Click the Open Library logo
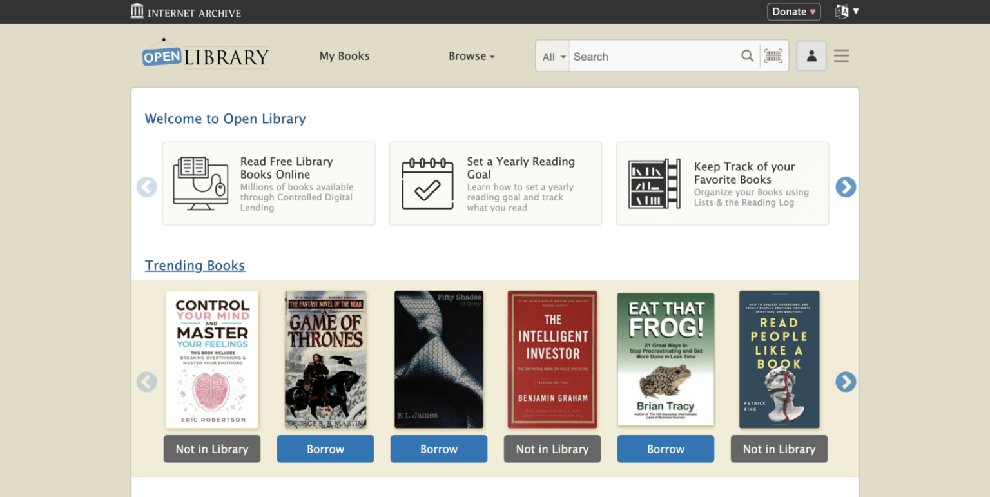 coord(206,55)
